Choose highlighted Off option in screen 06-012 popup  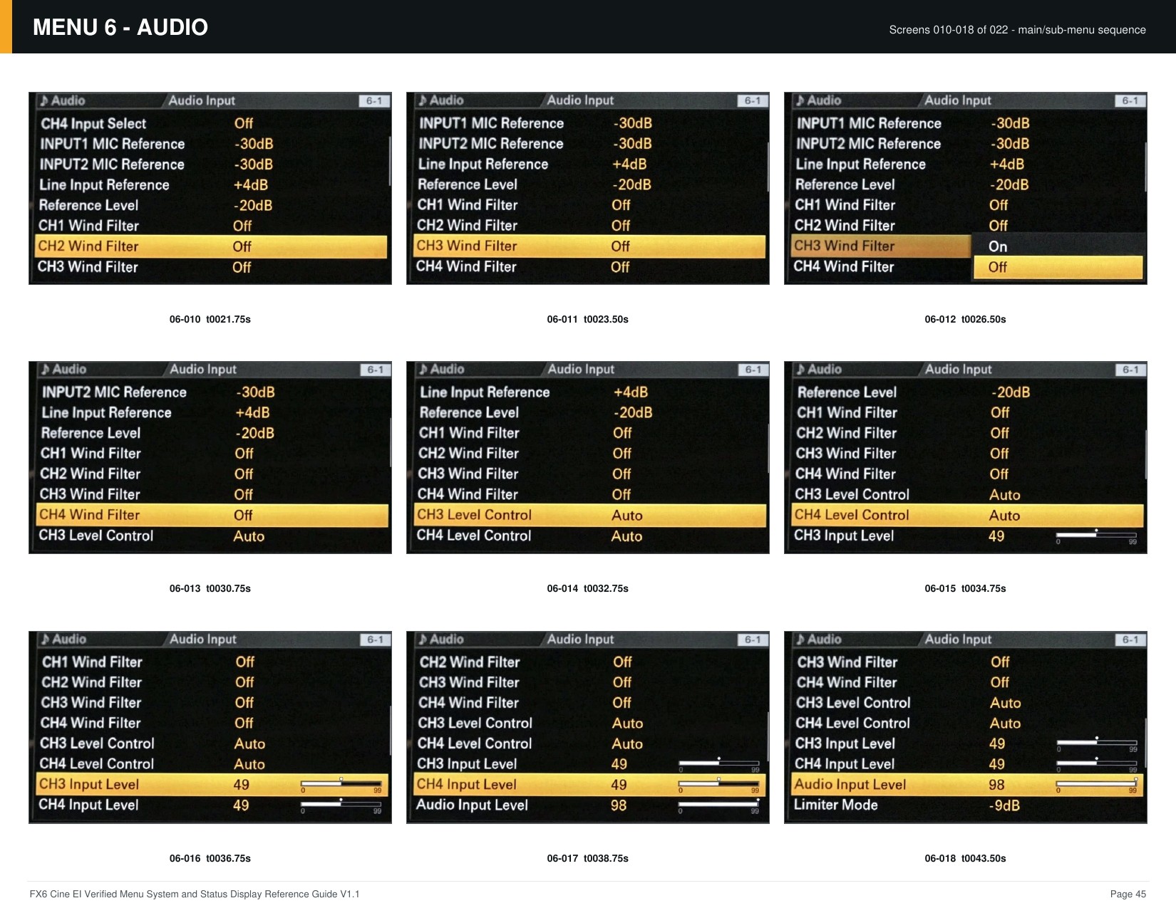(x=1058, y=268)
